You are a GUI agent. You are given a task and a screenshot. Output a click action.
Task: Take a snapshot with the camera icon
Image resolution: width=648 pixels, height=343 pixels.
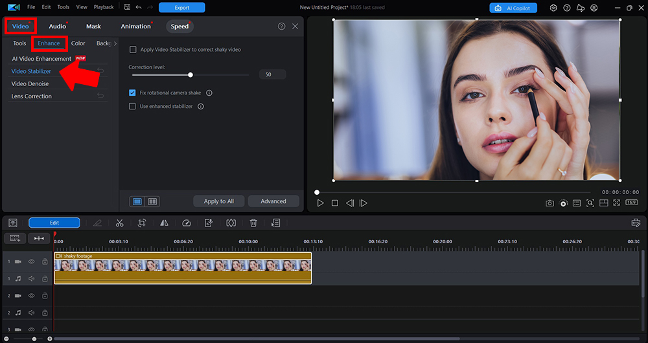550,203
